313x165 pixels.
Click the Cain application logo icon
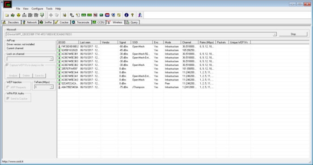8,4
